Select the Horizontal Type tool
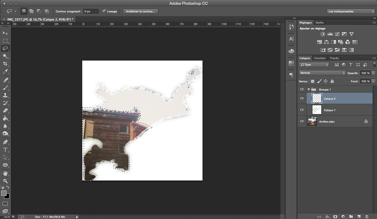The width and height of the screenshot is (377, 219). (x=5, y=150)
